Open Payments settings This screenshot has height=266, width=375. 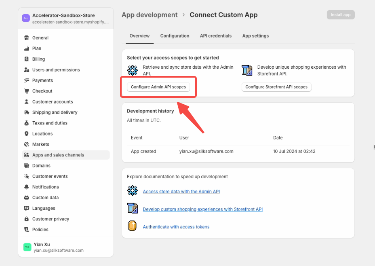pos(66,80)
